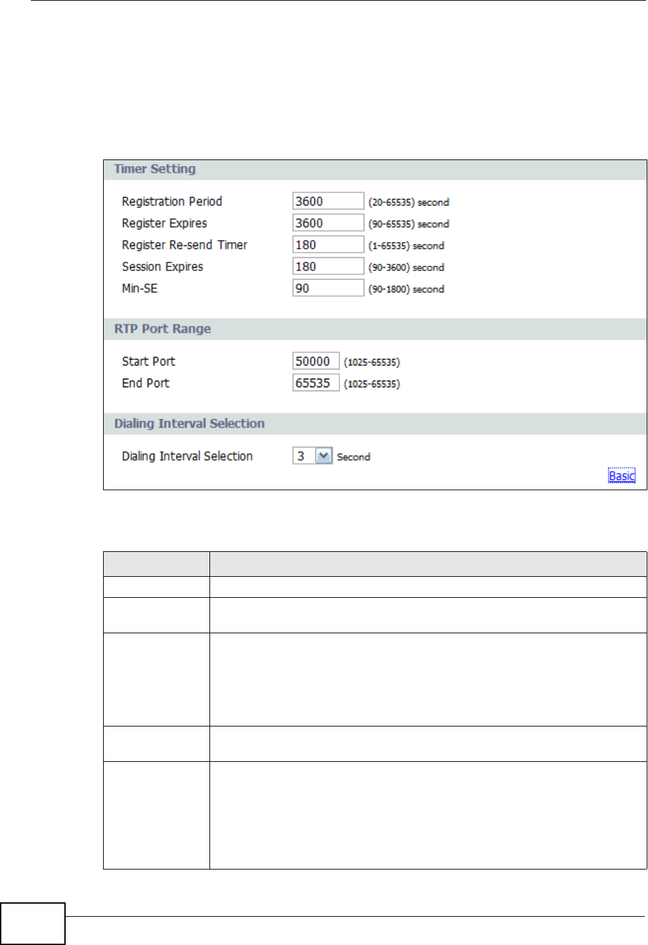Screen dimensions: 648x945
Task: Click the Second unit label beside the dropdown
Action: [354, 457]
